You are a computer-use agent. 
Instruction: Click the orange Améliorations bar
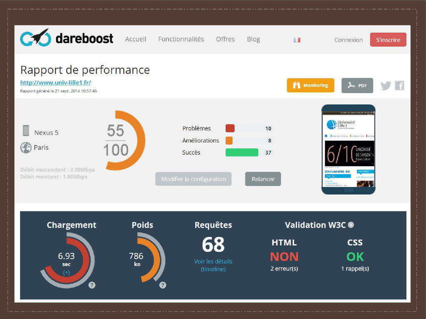tap(229, 140)
